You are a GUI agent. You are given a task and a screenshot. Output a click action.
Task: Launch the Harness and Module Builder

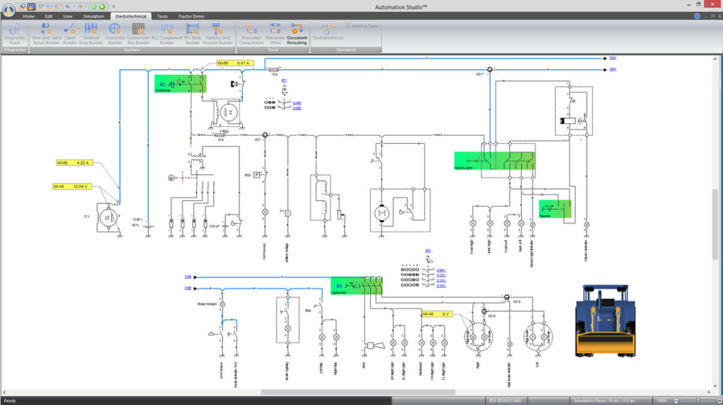click(217, 35)
